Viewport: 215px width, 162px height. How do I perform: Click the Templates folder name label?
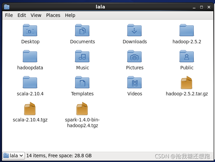pyautogui.click(x=82, y=94)
